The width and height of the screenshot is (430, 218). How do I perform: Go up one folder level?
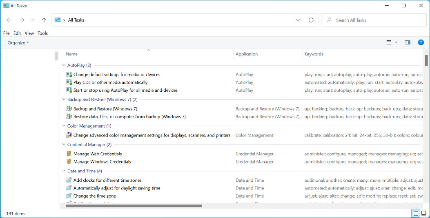pyautogui.click(x=44, y=20)
